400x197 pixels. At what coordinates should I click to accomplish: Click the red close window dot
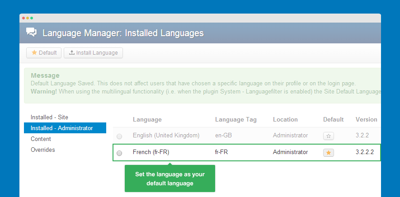[23, 18]
